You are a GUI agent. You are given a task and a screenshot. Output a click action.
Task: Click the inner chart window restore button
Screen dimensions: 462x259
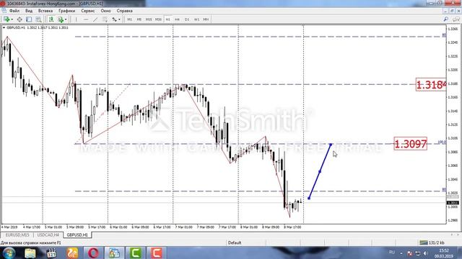tap(453, 11)
